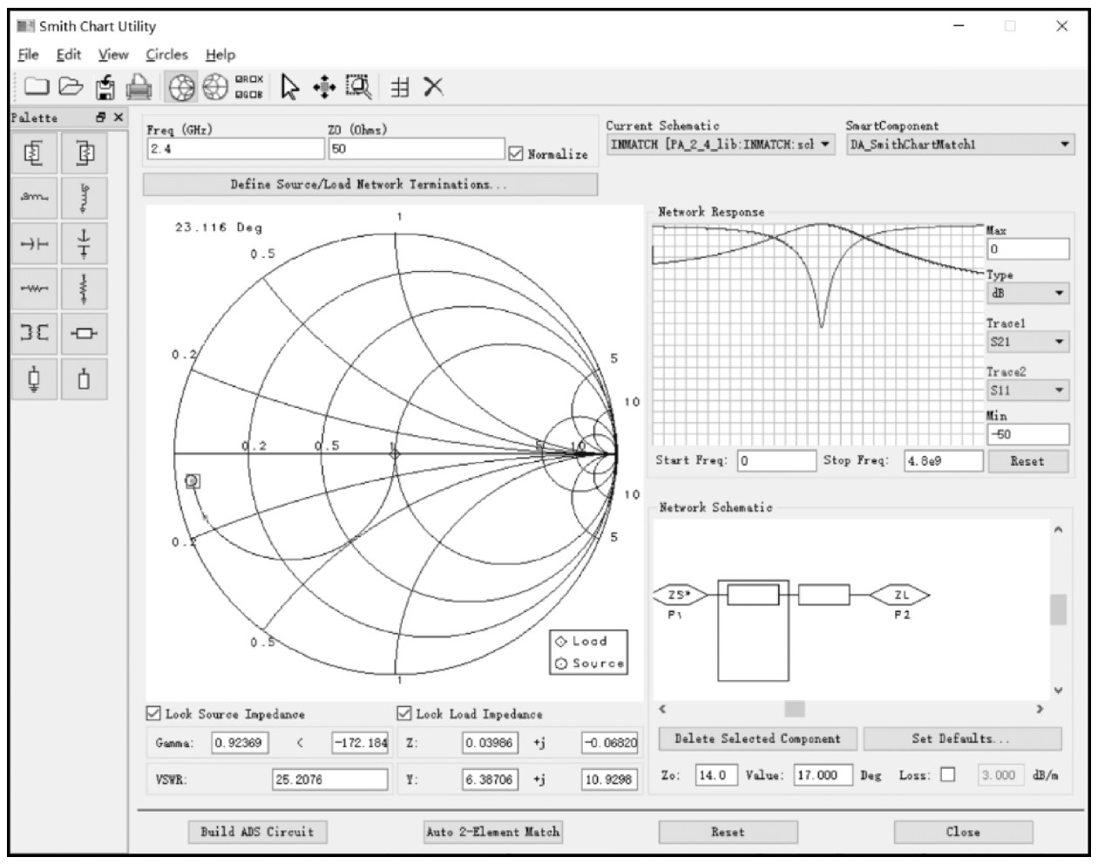
Task: Open the Type dropdown showing dB
Action: [x=1027, y=294]
